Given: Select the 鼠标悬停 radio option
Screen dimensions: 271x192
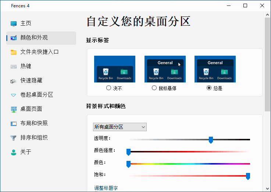Looking at the screenshot, I should 154,88.
